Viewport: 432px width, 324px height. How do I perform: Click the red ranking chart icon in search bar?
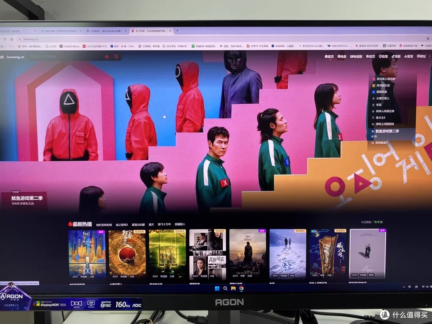pos(107,56)
